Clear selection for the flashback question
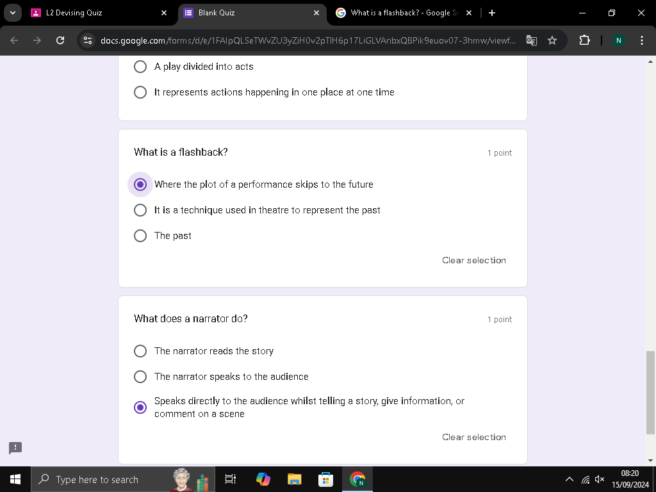This screenshot has width=656, height=492. pos(474,260)
